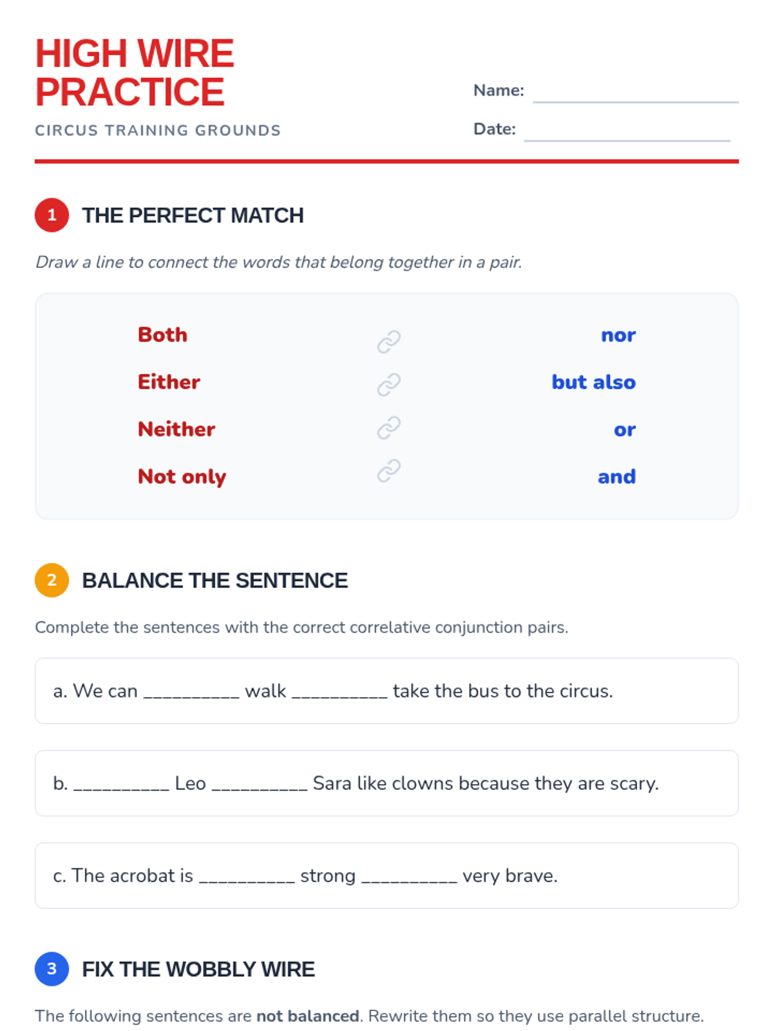Image resolution: width=773 pixels, height=1031 pixels.
Task: Click the blue phrase but also
Action: (x=593, y=382)
